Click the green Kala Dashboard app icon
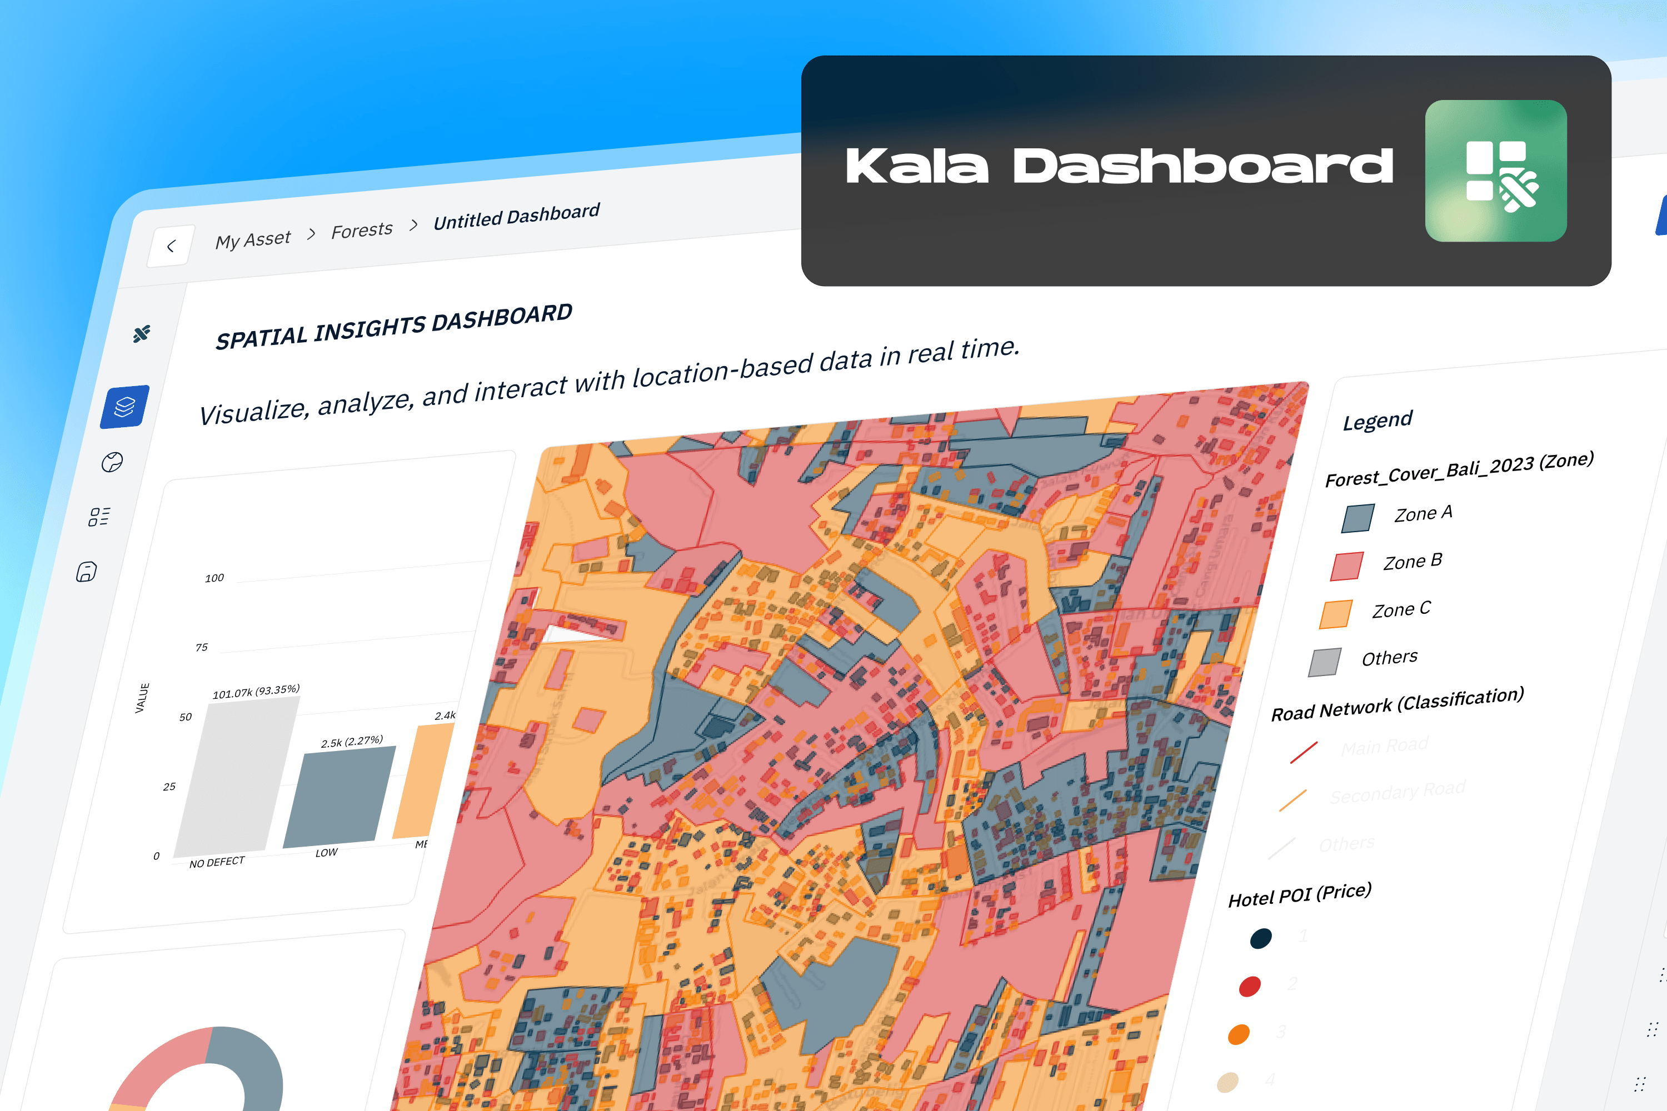This screenshot has width=1667, height=1111. point(1495,171)
